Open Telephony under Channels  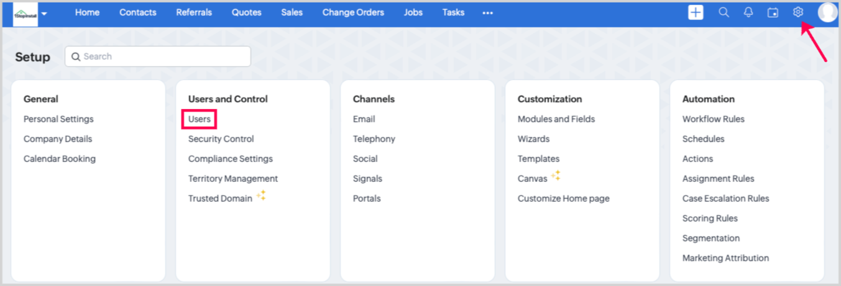click(x=374, y=139)
